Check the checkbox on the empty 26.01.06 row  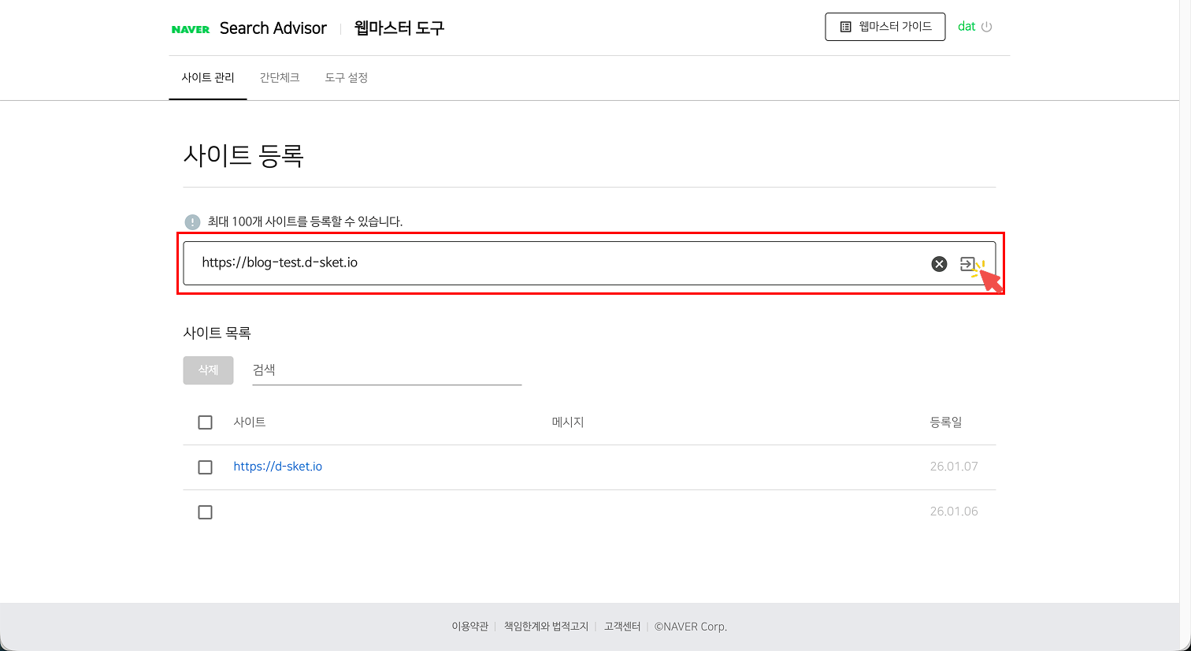pyautogui.click(x=205, y=511)
